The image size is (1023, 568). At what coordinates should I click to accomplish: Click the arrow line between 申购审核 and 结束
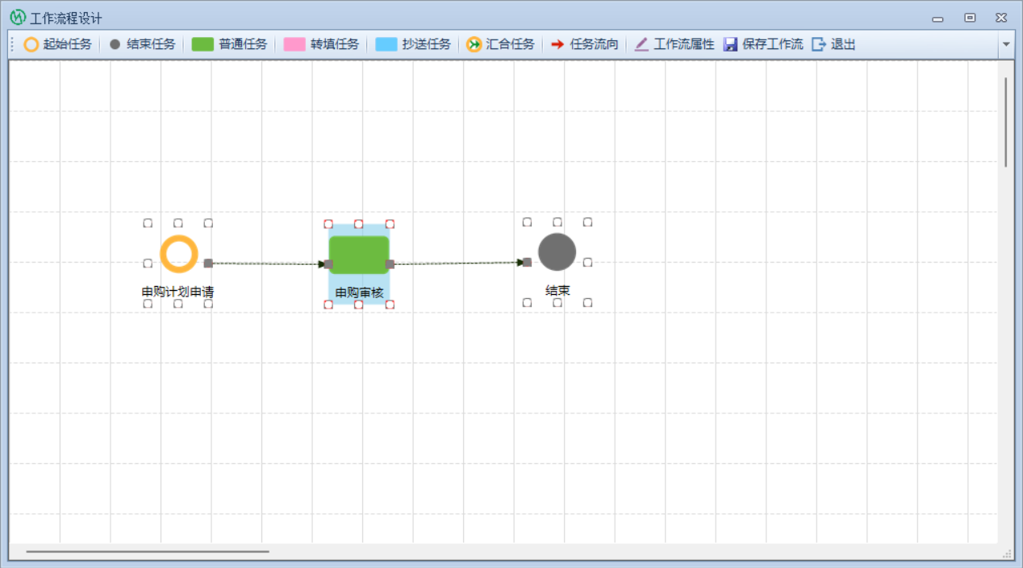[456, 263]
